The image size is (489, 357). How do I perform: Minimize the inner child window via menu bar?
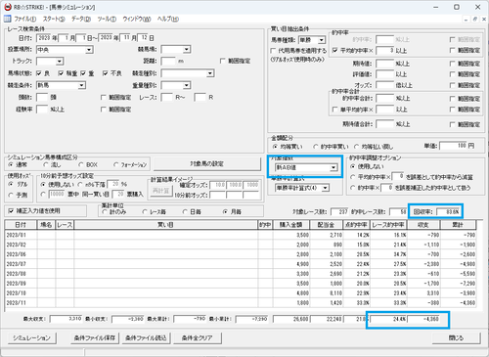point(467,20)
